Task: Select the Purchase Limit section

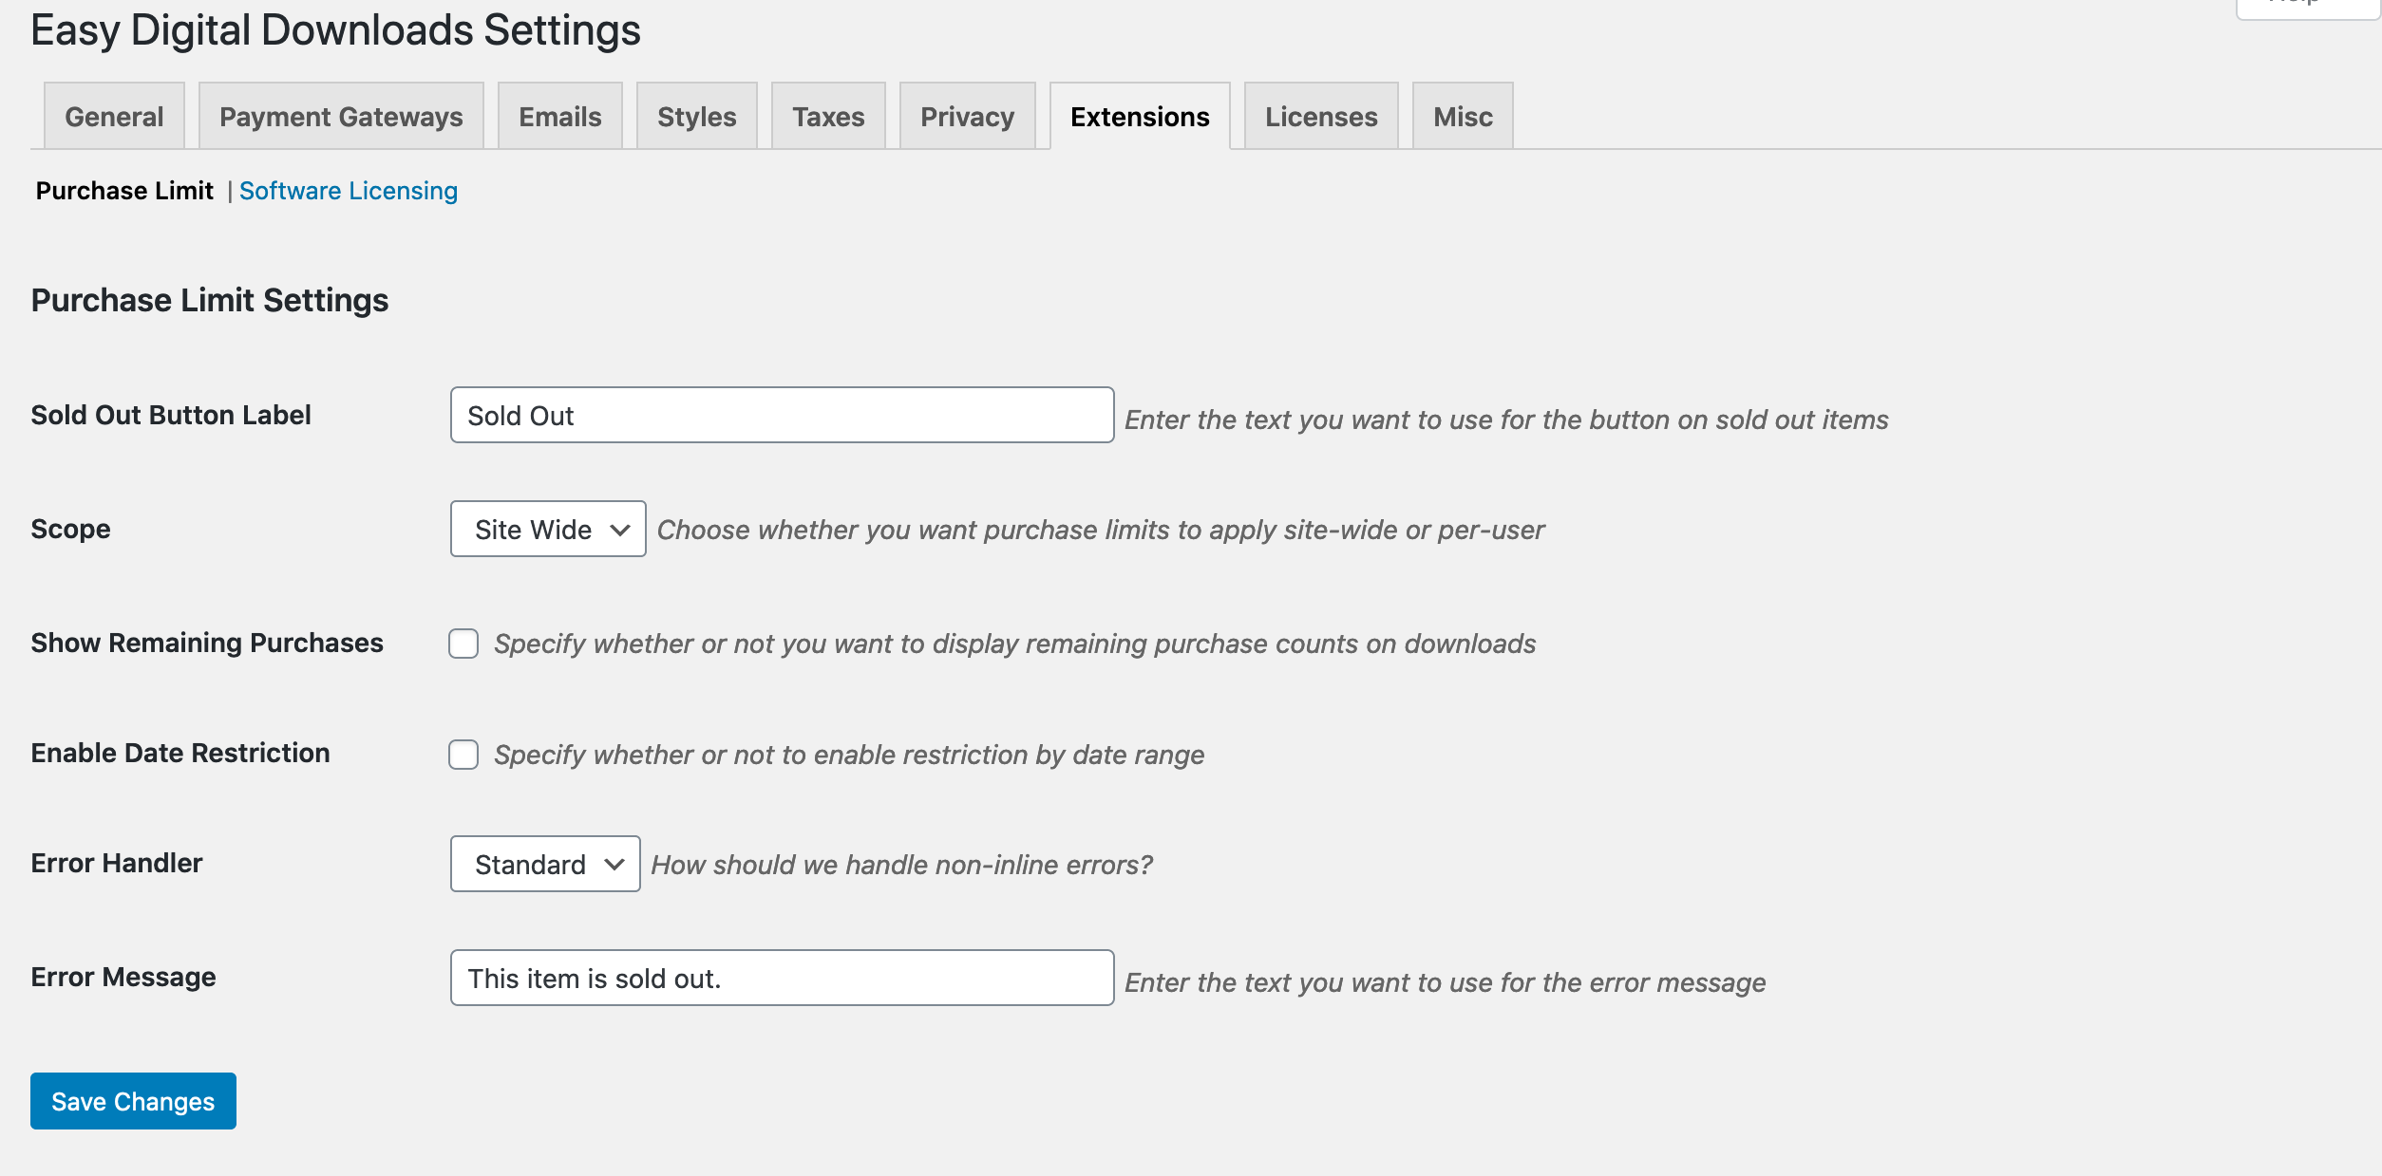Action: pos(124,191)
